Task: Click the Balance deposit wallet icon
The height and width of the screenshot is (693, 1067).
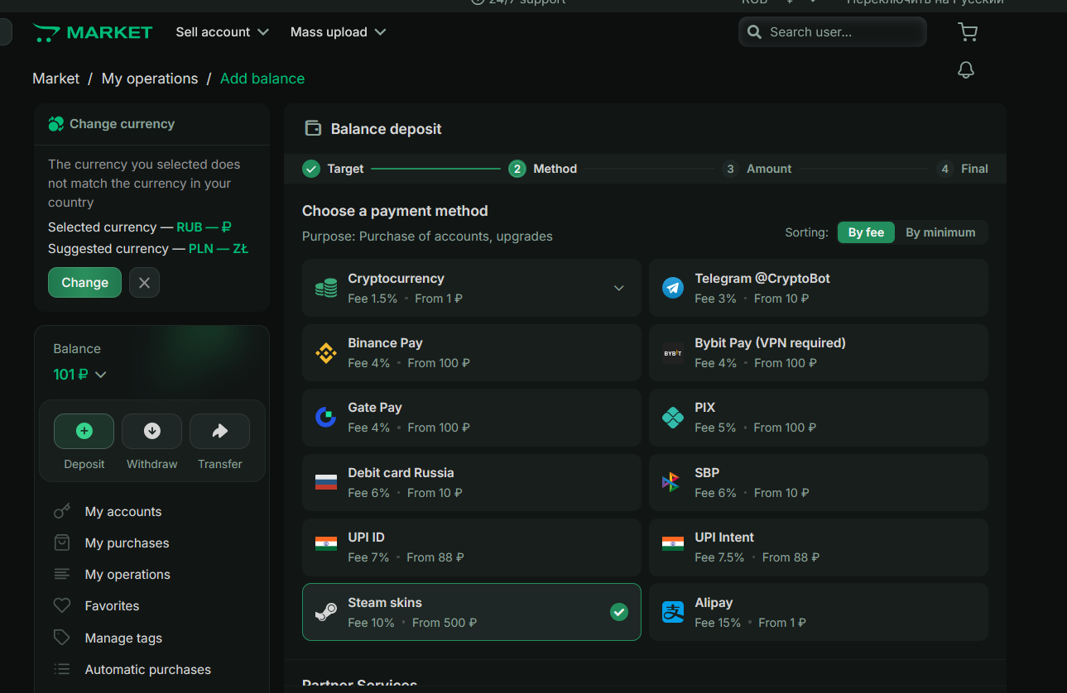Action: pyautogui.click(x=313, y=128)
